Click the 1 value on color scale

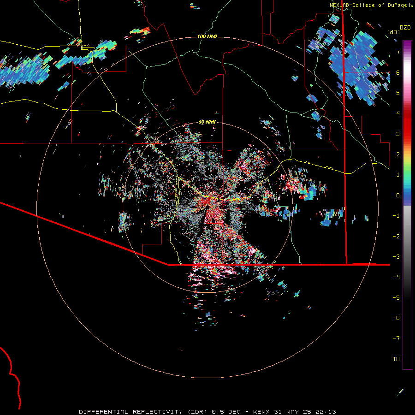pos(398,175)
